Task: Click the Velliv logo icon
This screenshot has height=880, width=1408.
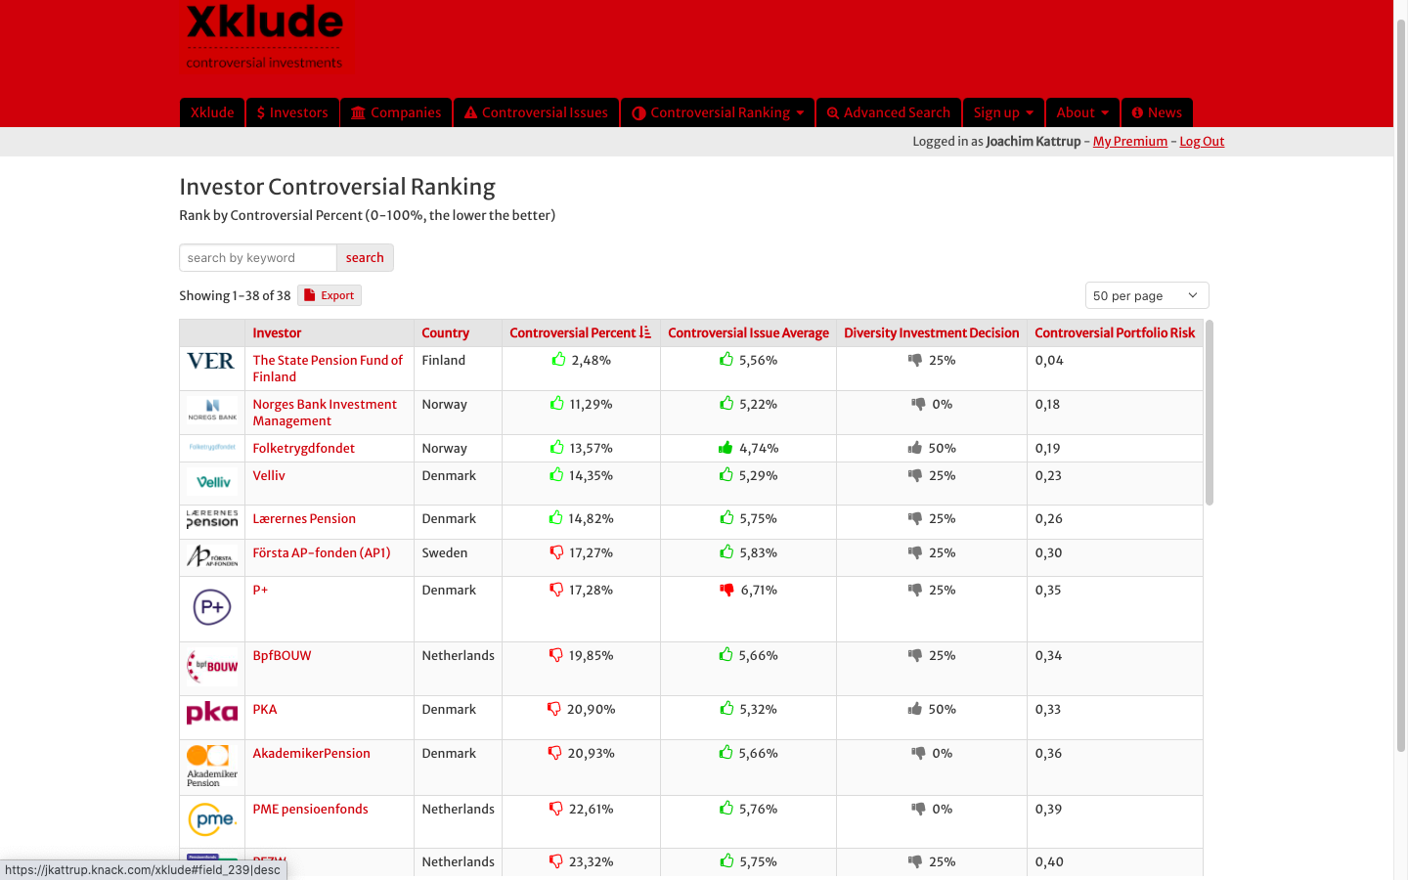Action: pos(213,482)
